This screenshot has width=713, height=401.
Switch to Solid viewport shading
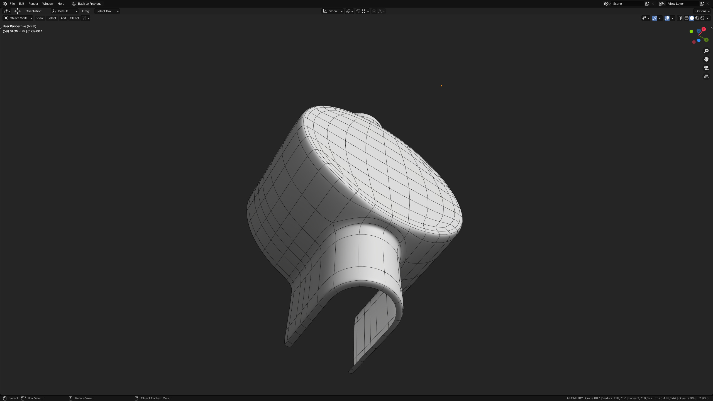[692, 18]
